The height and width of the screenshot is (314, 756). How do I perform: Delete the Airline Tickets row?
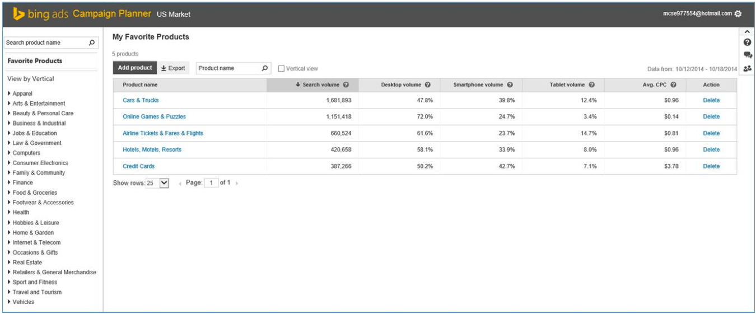point(711,133)
